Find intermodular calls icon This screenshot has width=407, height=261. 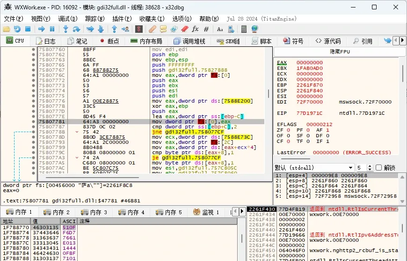tap(231, 29)
